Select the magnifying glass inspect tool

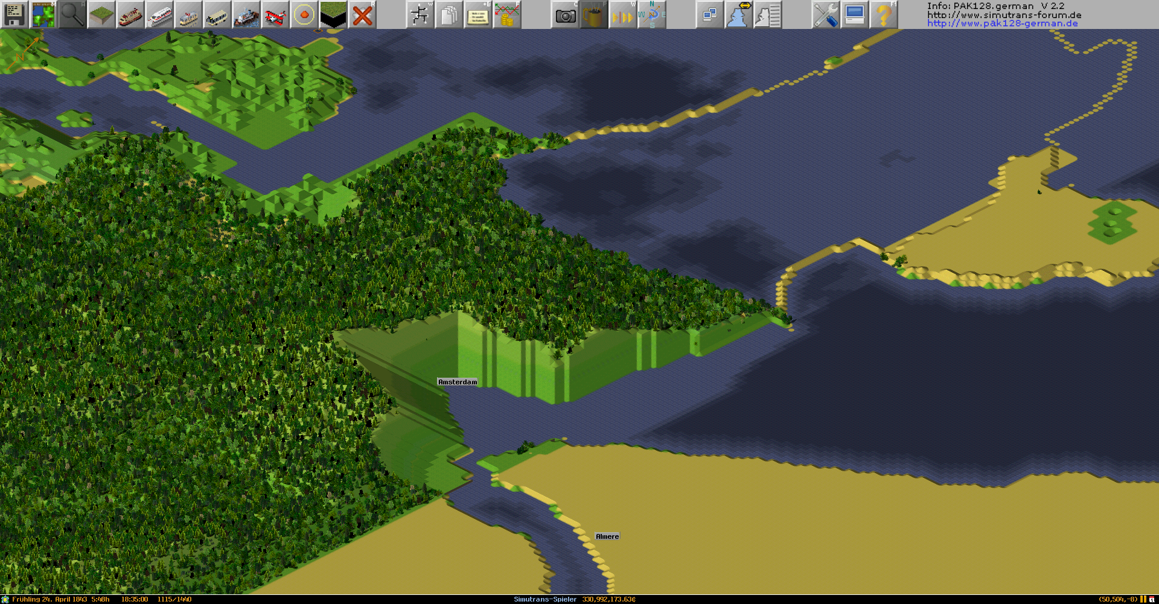coord(72,14)
